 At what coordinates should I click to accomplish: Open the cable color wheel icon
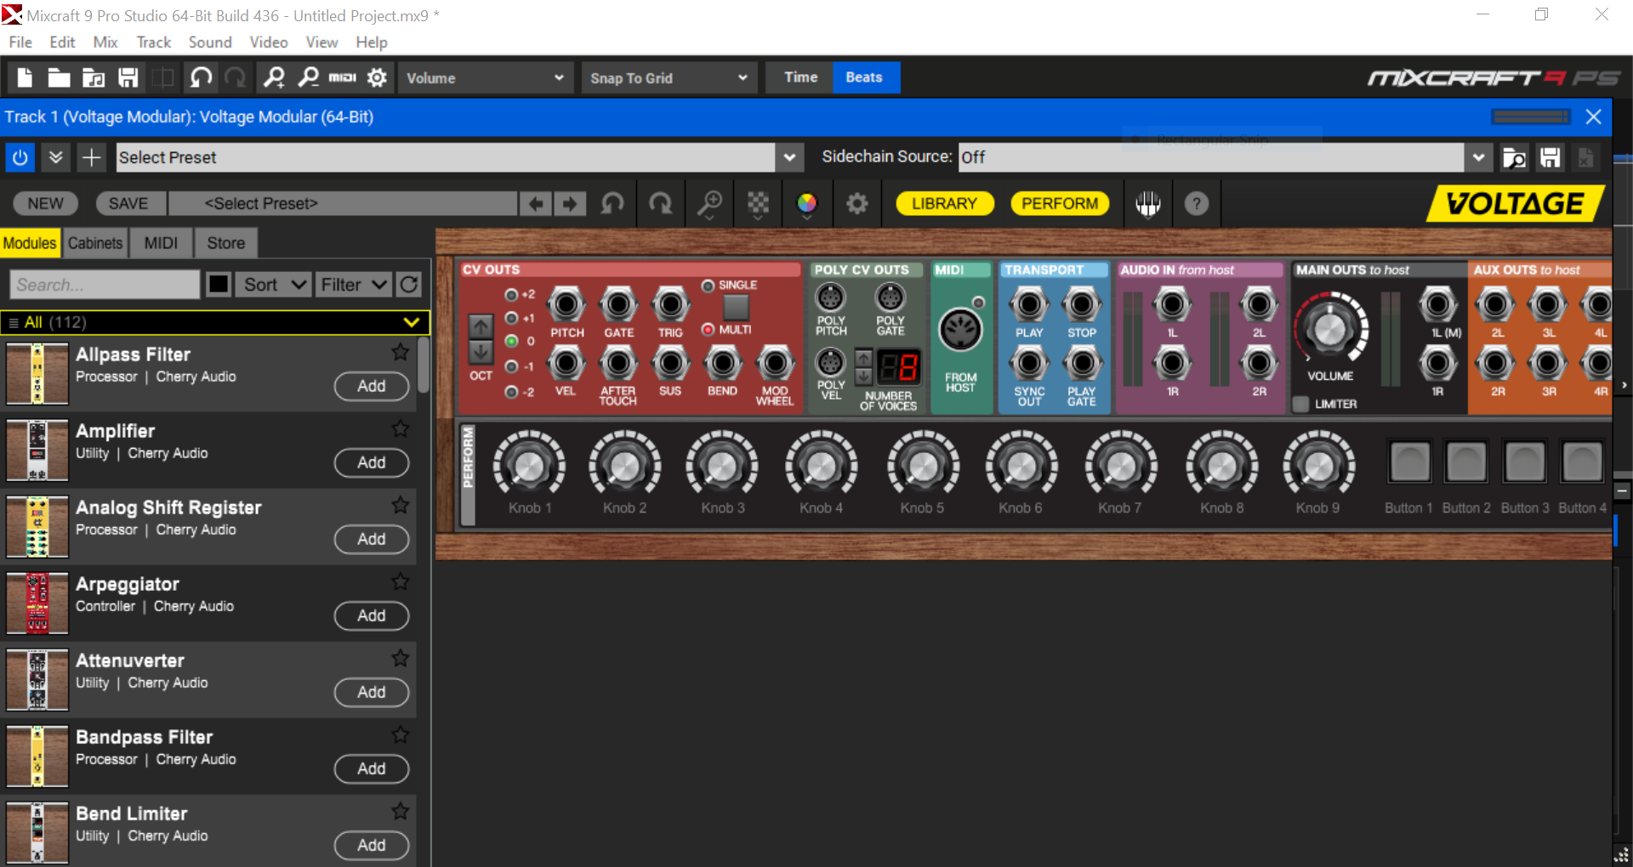coord(806,204)
